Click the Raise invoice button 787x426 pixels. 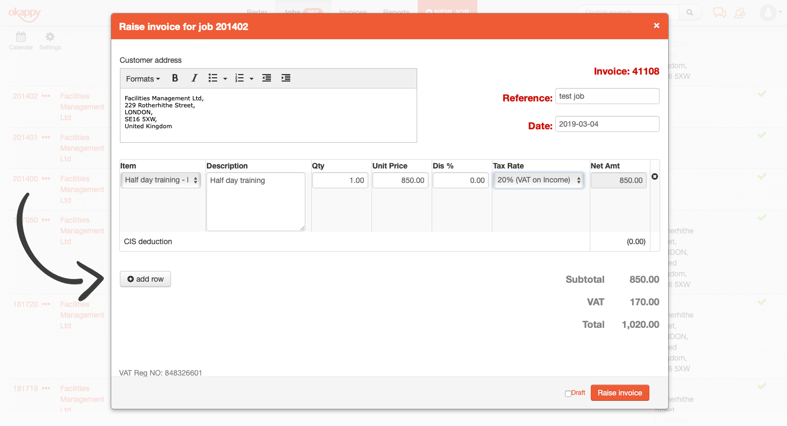(x=620, y=393)
